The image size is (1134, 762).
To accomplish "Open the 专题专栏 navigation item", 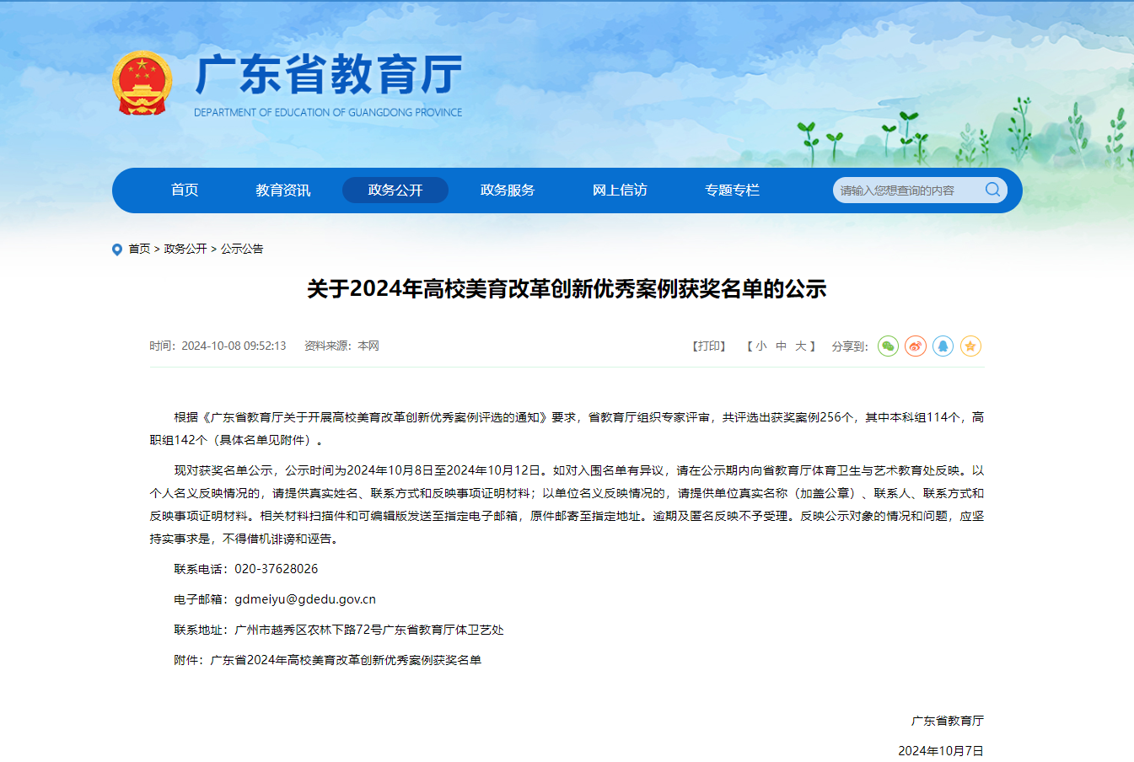I will pos(732,190).
